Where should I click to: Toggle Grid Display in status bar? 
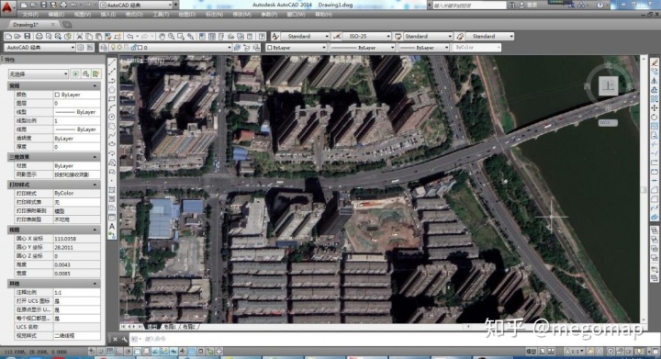110,351
